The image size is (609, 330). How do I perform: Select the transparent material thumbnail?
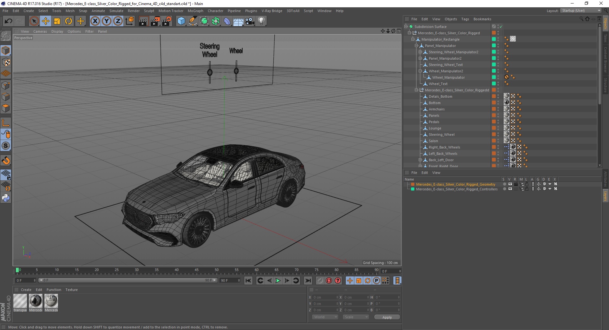point(20,301)
